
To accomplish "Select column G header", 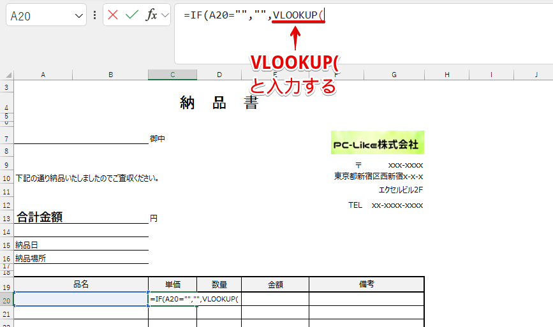I will 394,75.
